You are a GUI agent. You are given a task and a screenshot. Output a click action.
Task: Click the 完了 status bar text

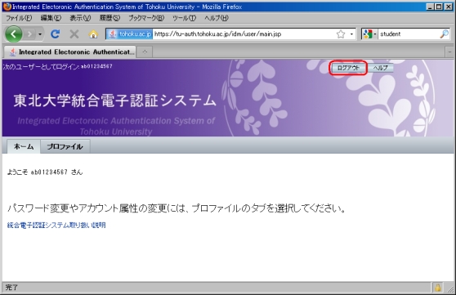(x=11, y=288)
